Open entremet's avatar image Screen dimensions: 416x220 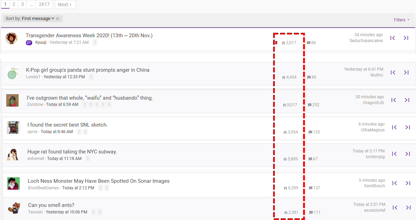point(13,154)
